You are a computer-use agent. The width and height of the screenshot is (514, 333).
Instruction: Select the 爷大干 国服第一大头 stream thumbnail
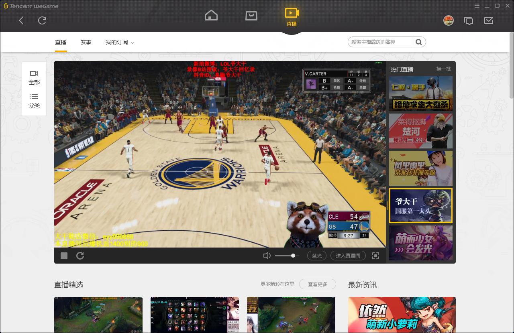[x=420, y=205]
